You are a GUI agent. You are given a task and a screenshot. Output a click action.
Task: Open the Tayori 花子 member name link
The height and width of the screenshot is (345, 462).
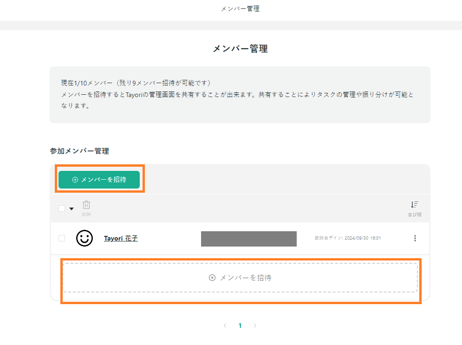pos(121,239)
